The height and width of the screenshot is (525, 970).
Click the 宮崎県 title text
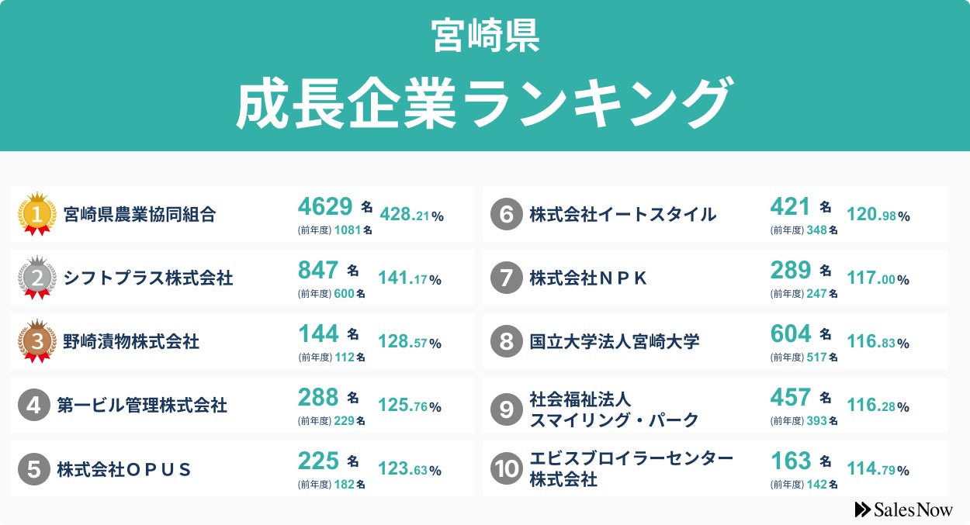(x=485, y=36)
